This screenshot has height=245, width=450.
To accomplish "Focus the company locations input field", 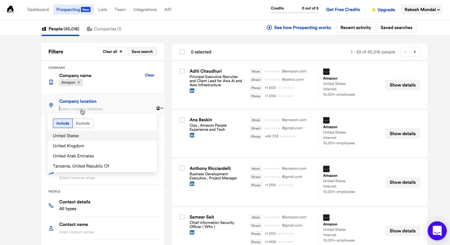I will tap(107, 109).
